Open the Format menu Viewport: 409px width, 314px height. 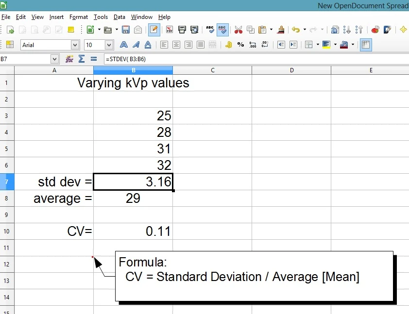[x=79, y=17]
